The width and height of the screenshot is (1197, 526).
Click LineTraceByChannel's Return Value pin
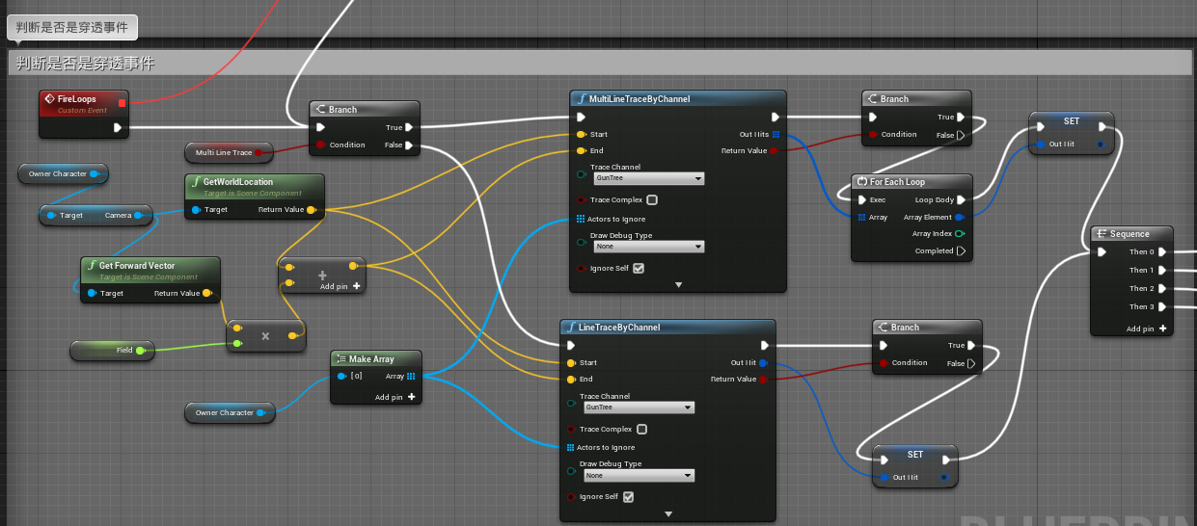click(x=763, y=380)
